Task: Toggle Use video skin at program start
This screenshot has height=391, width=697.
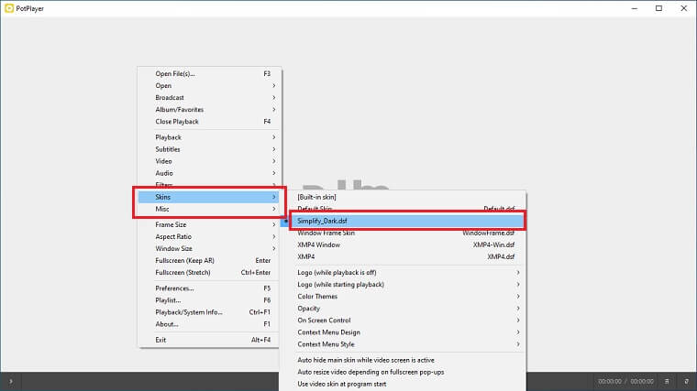Action: pos(403,385)
